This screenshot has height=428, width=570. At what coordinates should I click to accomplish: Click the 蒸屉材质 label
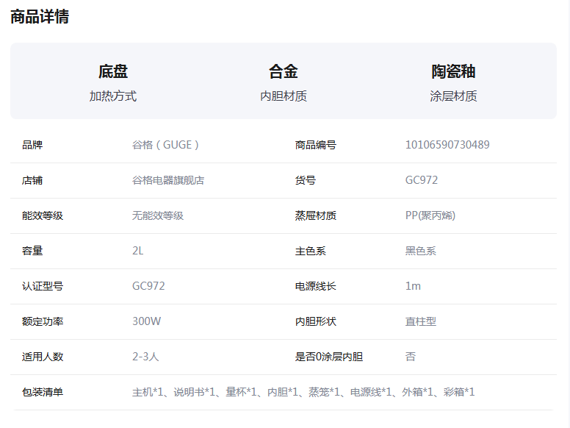316,215
